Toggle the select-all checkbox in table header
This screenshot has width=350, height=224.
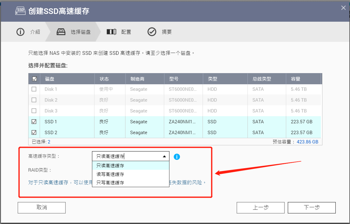[34, 79]
